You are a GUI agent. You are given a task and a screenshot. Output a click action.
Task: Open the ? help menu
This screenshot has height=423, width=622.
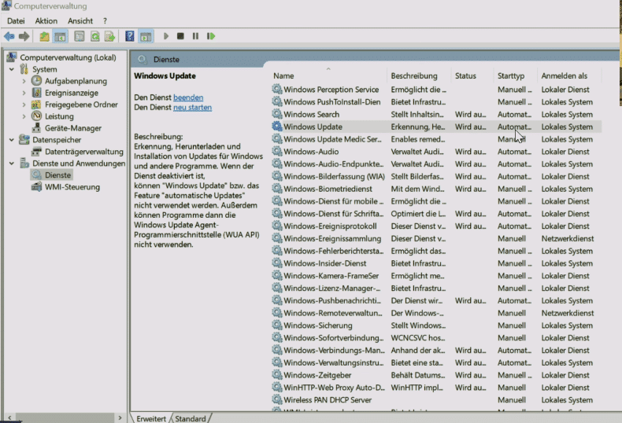tap(106, 21)
